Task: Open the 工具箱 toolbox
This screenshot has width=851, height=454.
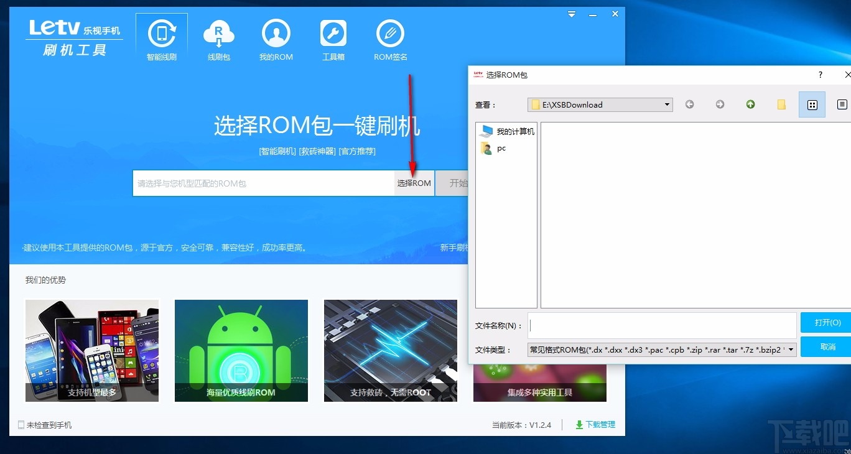Action: [x=333, y=37]
